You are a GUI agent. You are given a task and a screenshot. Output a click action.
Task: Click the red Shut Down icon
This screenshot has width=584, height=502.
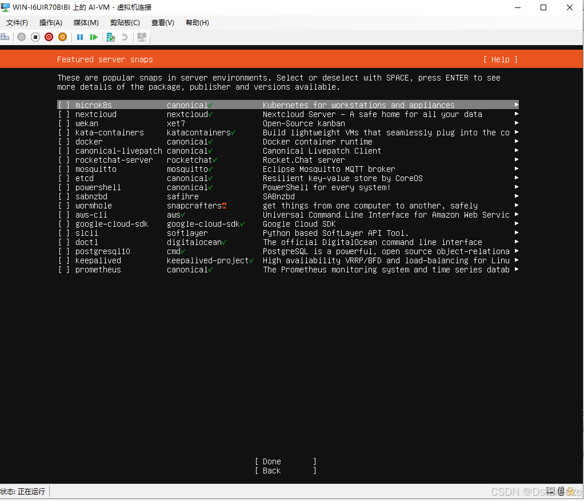point(49,37)
